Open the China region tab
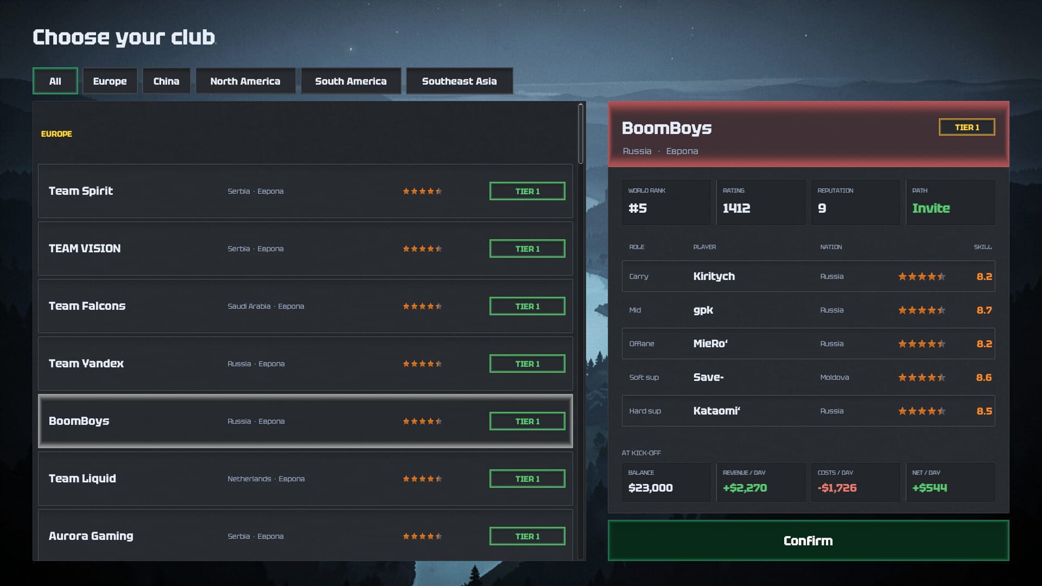Image resolution: width=1042 pixels, height=586 pixels. click(166, 81)
